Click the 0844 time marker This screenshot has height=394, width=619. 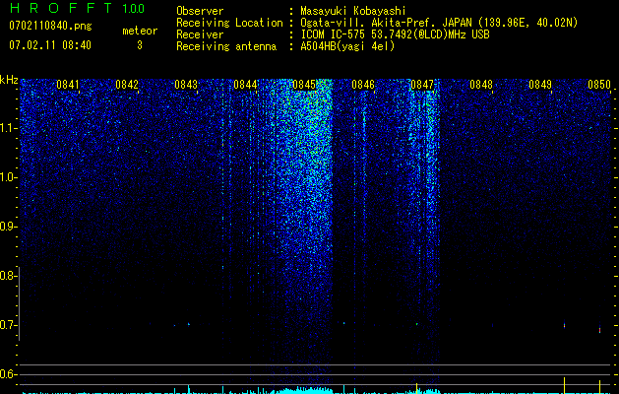click(x=245, y=85)
